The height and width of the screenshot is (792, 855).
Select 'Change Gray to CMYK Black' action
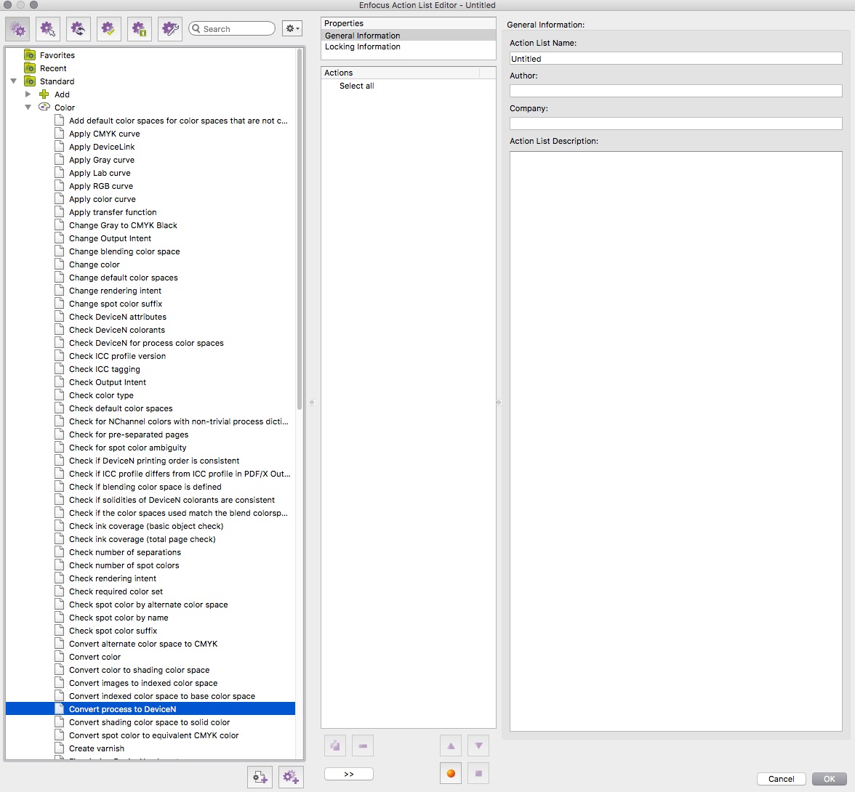pos(123,225)
